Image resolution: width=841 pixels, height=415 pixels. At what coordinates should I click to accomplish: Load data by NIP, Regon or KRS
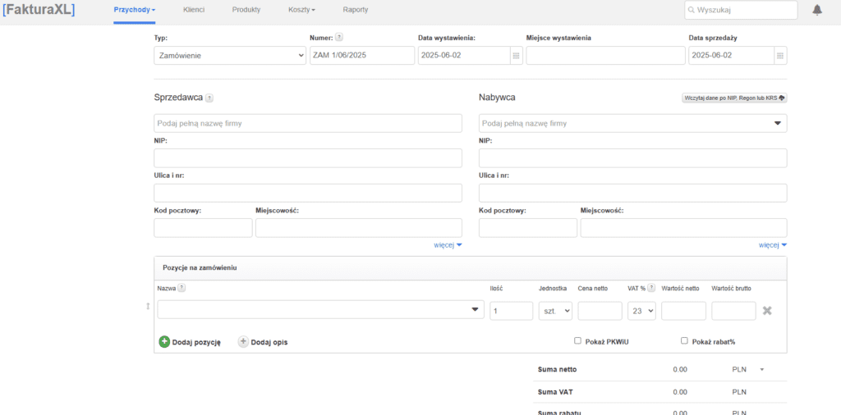[734, 98]
